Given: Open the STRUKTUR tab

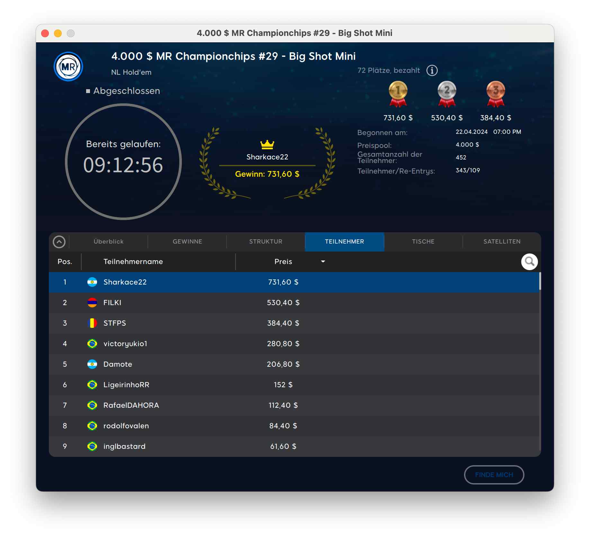Looking at the screenshot, I should pos(266,242).
